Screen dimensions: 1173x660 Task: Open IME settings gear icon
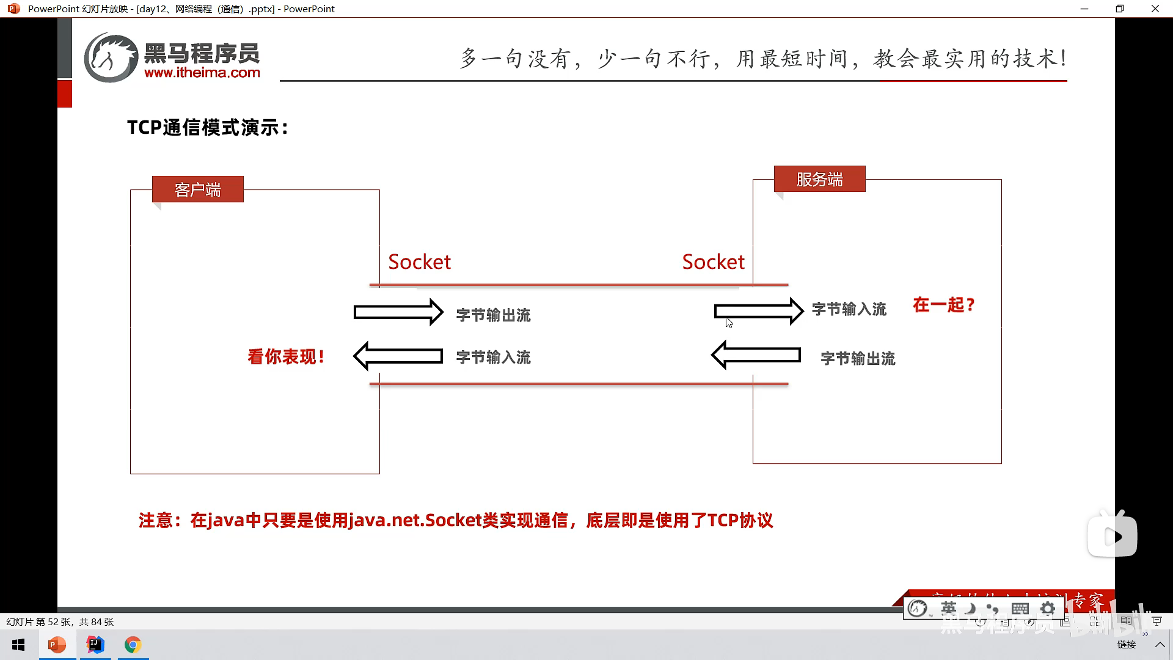point(1048,608)
